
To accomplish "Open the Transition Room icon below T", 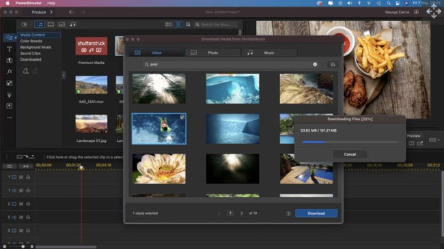I will click(x=10, y=60).
